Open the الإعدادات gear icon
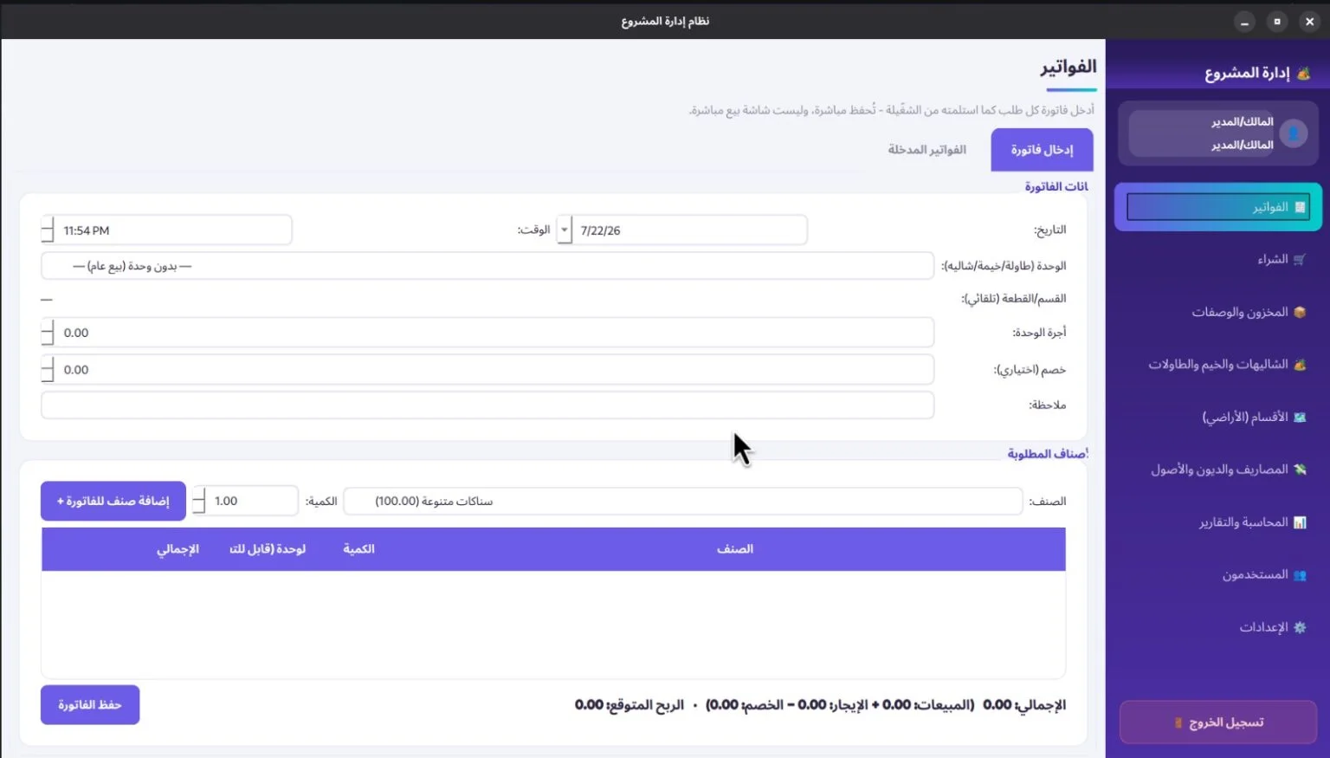 pyautogui.click(x=1299, y=627)
